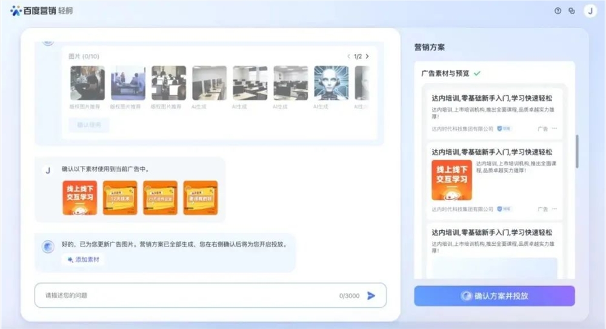This screenshot has width=606, height=329.
Task: Click the 轻舸 product name in header
Action: pyautogui.click(x=65, y=11)
